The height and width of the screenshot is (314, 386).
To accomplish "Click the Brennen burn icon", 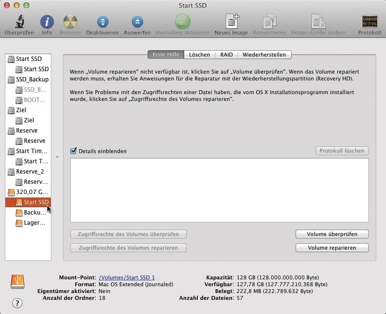I will (x=70, y=22).
